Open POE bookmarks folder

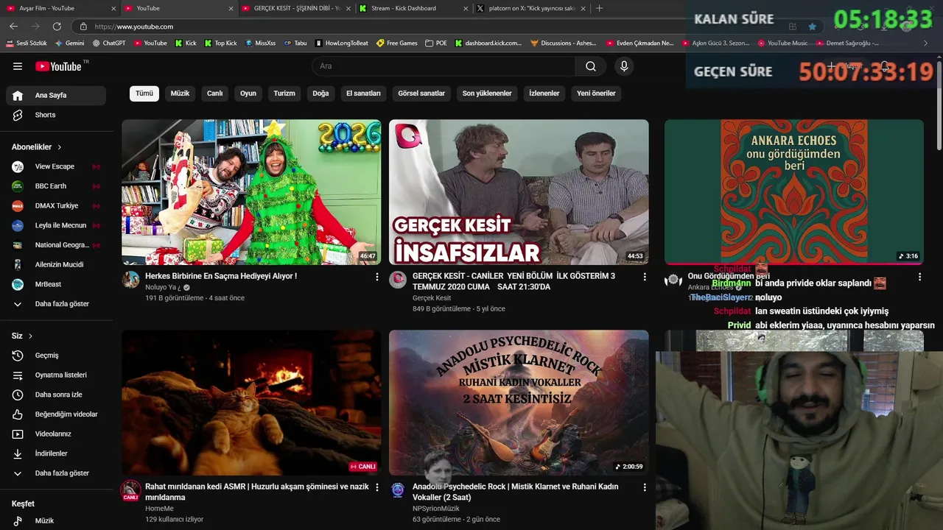tap(436, 43)
